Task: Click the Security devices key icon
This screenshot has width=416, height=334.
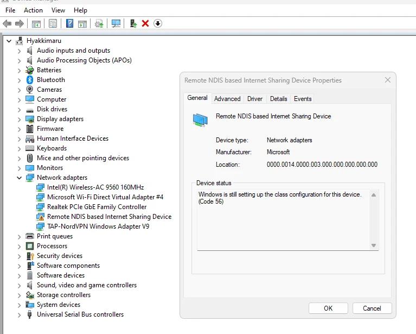Action: [30, 256]
